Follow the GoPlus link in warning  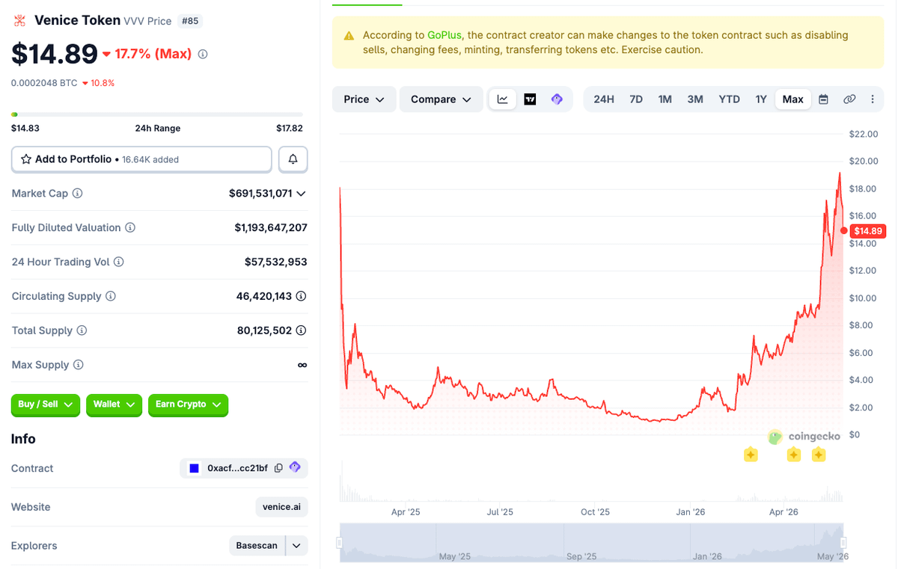pyautogui.click(x=445, y=35)
